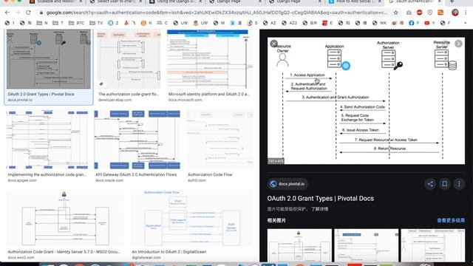Expand the 'N' bookmarks folder
The width and height of the screenshot is (473, 266).
point(42,23)
